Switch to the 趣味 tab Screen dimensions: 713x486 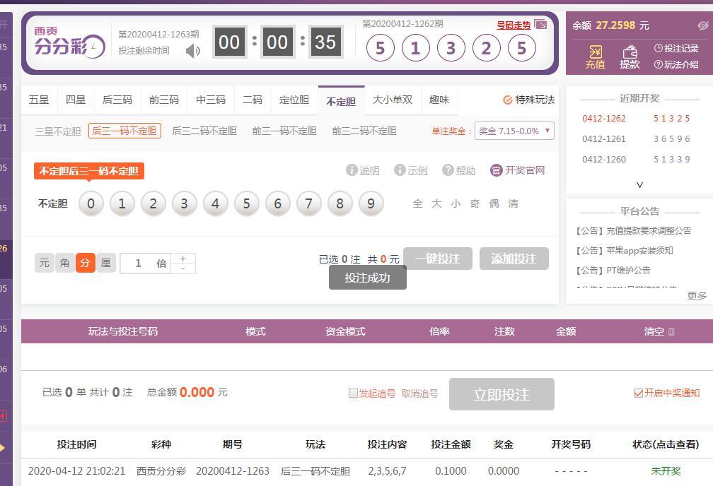tap(439, 100)
